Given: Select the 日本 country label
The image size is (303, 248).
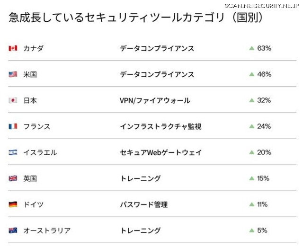Looking at the screenshot, I should click(x=30, y=100).
